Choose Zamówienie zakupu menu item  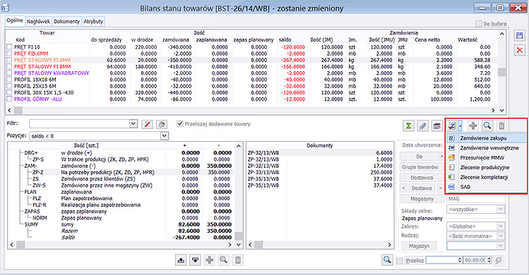coord(486,137)
